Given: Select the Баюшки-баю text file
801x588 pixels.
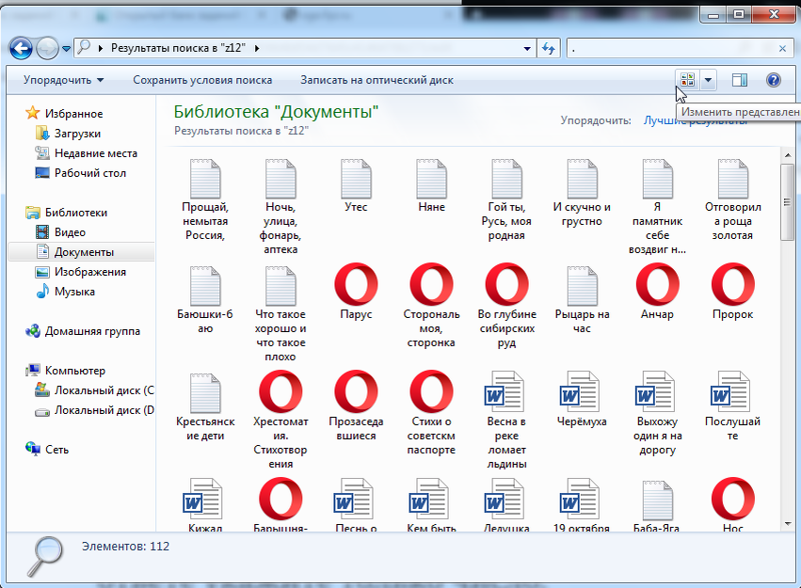Looking at the screenshot, I should coord(205,300).
